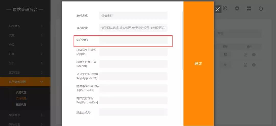The image size is (276, 126).
Task: Open the four-square grid menu icon
Action: 249,8
